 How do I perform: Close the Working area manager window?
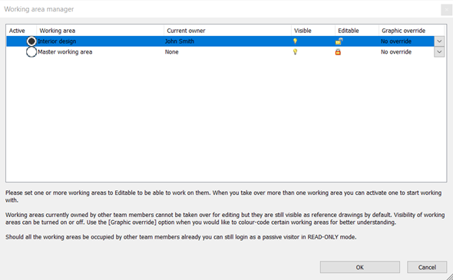click(446, 10)
